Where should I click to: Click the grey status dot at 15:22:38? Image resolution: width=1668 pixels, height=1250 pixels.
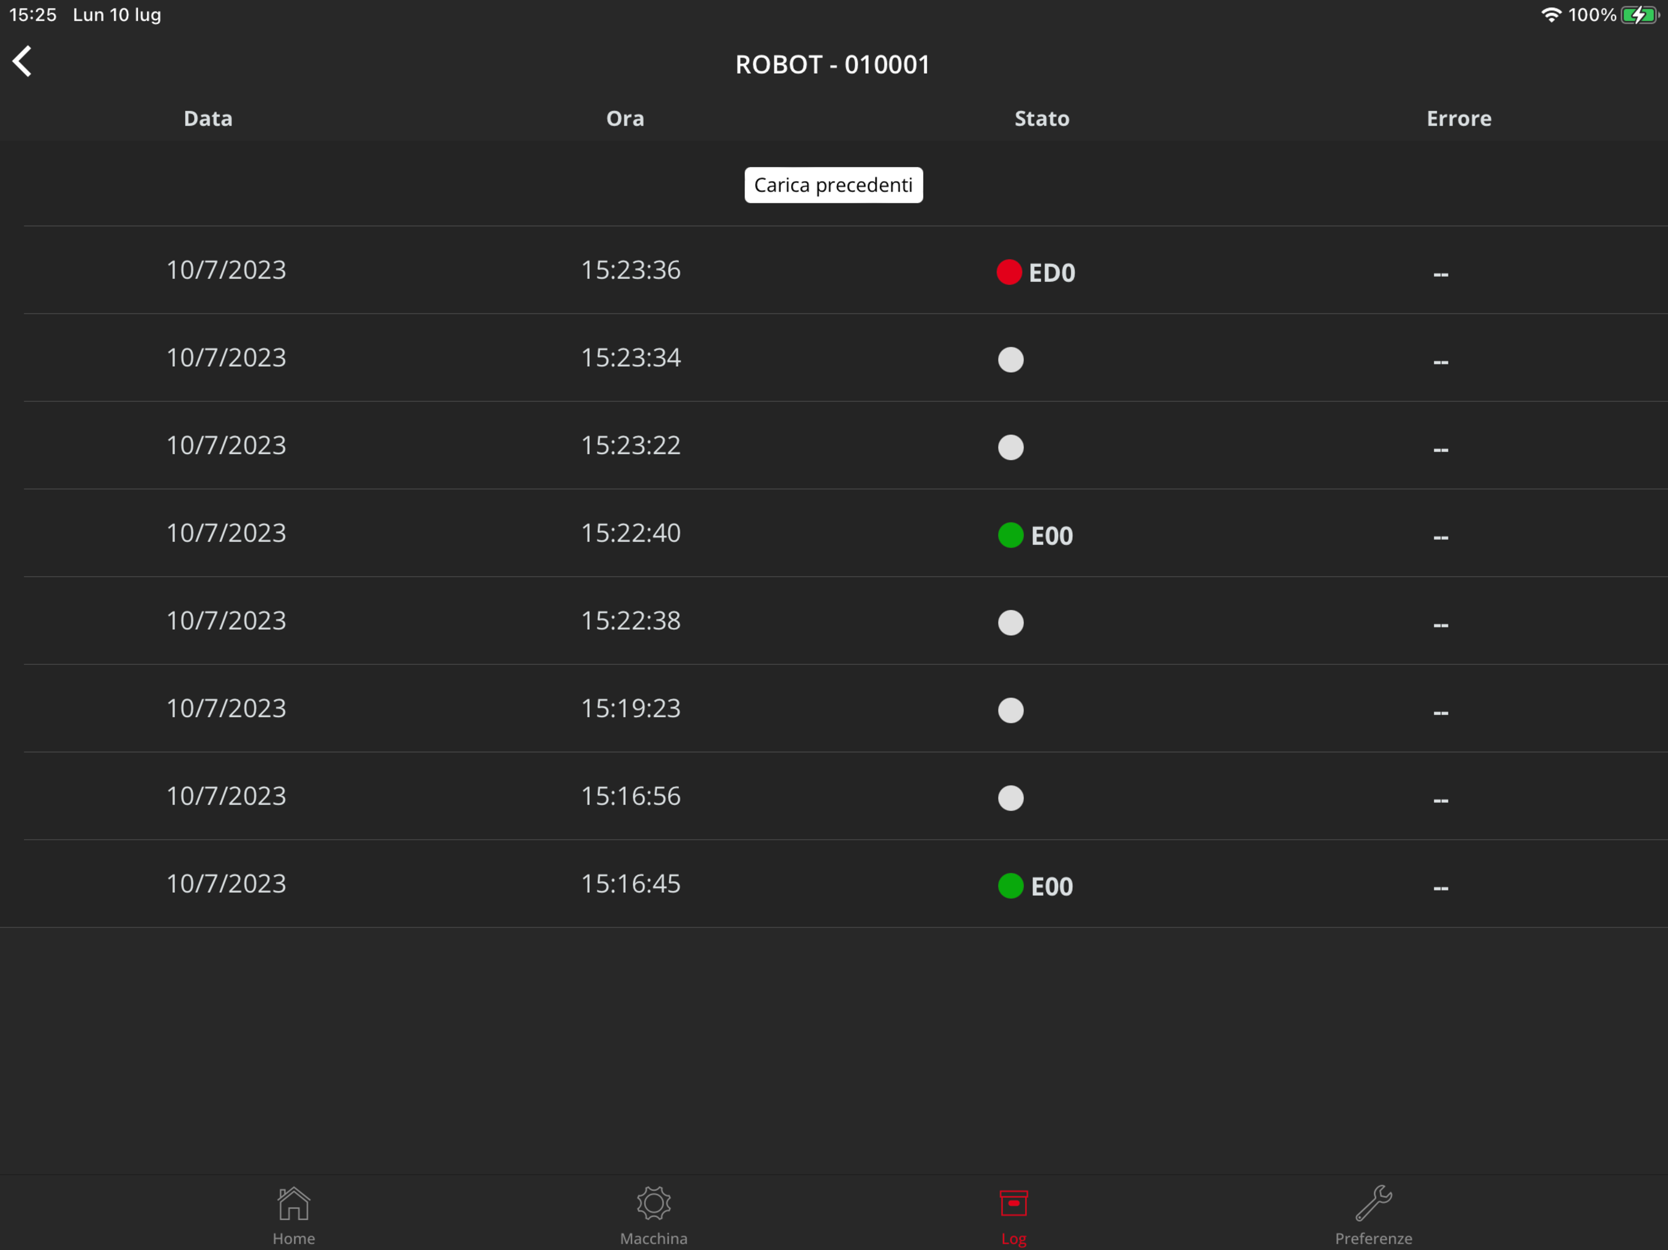tap(1010, 623)
